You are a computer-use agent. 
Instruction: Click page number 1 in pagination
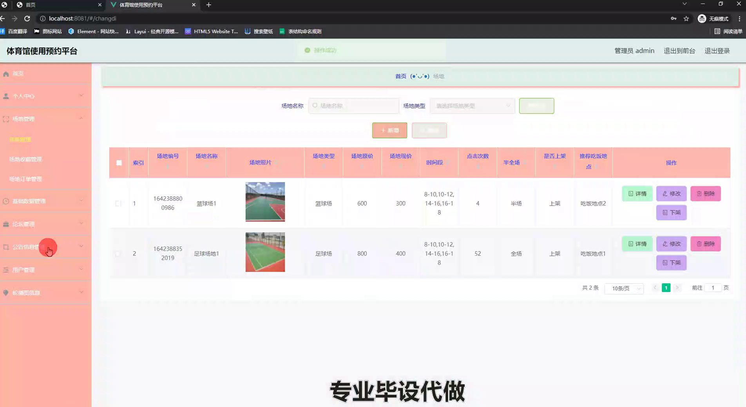pyautogui.click(x=666, y=288)
